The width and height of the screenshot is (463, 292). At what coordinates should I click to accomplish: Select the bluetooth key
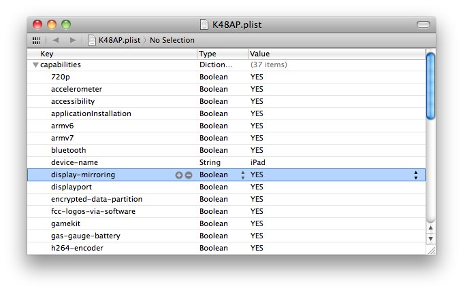point(69,151)
